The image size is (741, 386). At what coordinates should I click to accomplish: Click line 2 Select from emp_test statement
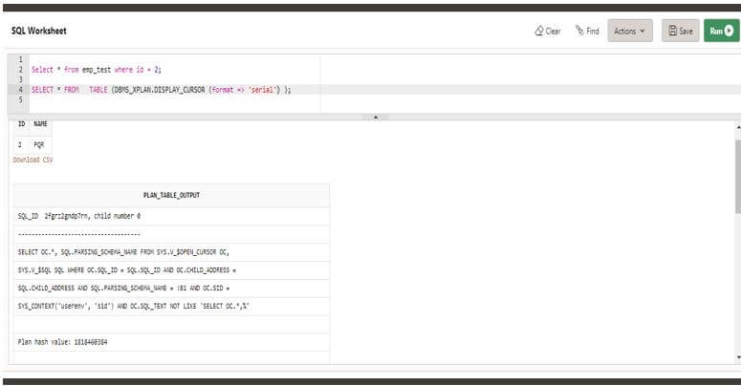96,70
